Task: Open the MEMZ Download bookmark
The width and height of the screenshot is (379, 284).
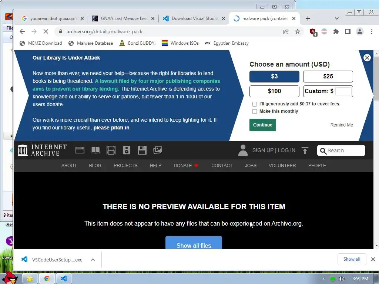Action: click(x=41, y=43)
